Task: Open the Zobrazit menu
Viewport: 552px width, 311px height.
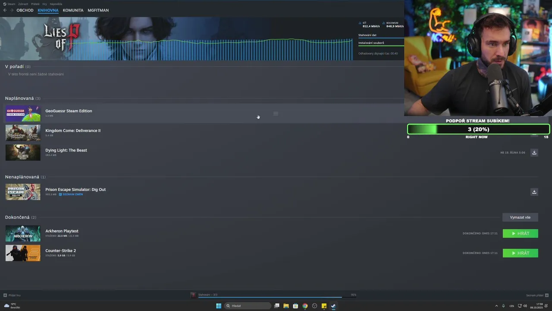Action: click(x=23, y=4)
